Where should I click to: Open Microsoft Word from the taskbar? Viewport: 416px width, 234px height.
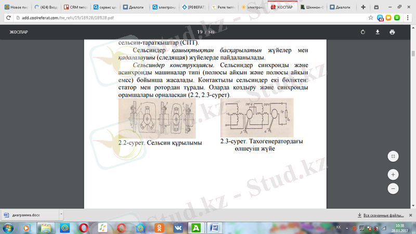(x=214, y=227)
